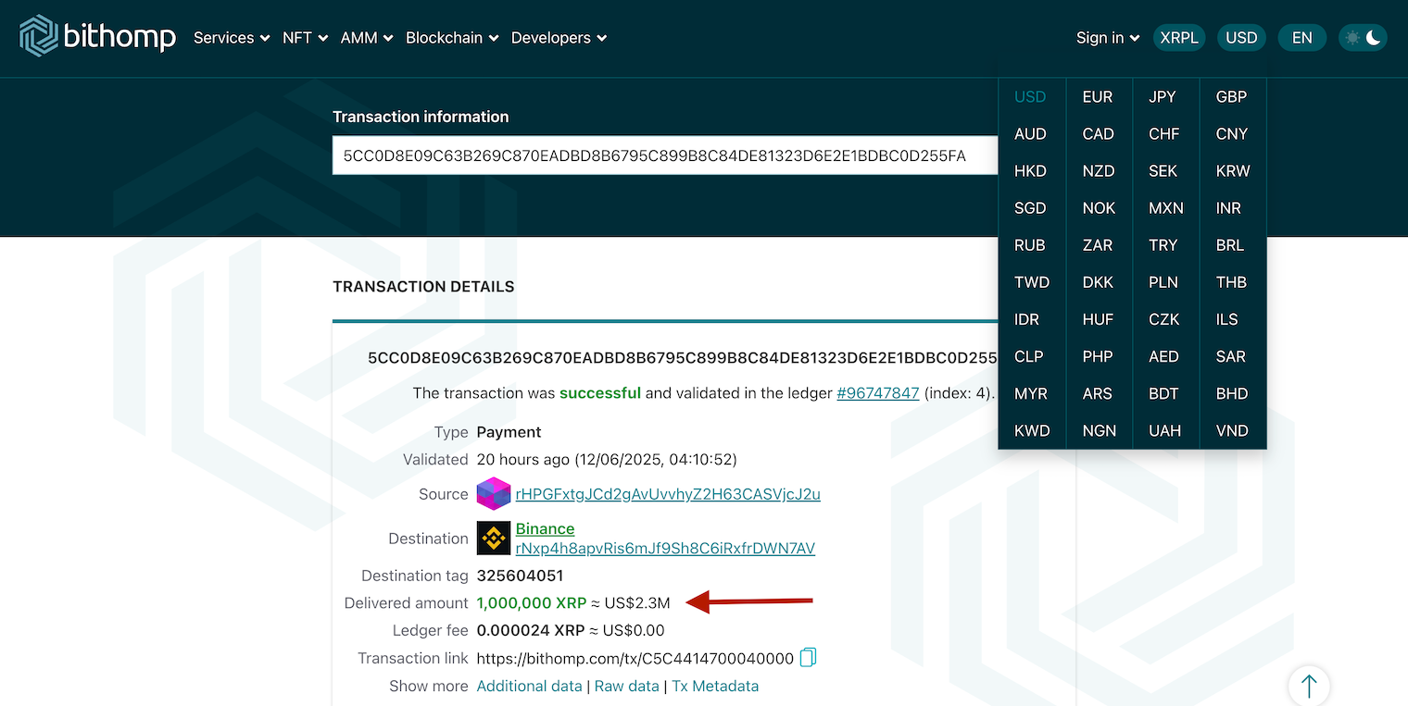Click the Bithomp logo icon

[39, 36]
